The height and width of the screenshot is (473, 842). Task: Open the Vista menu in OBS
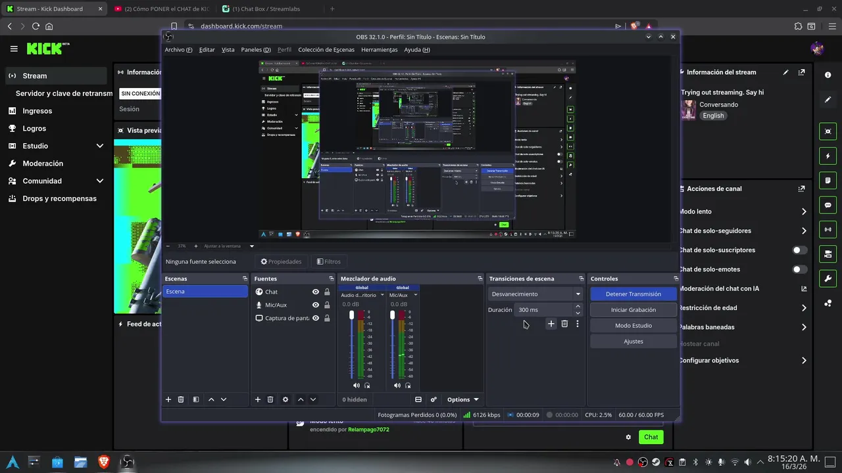(x=228, y=50)
